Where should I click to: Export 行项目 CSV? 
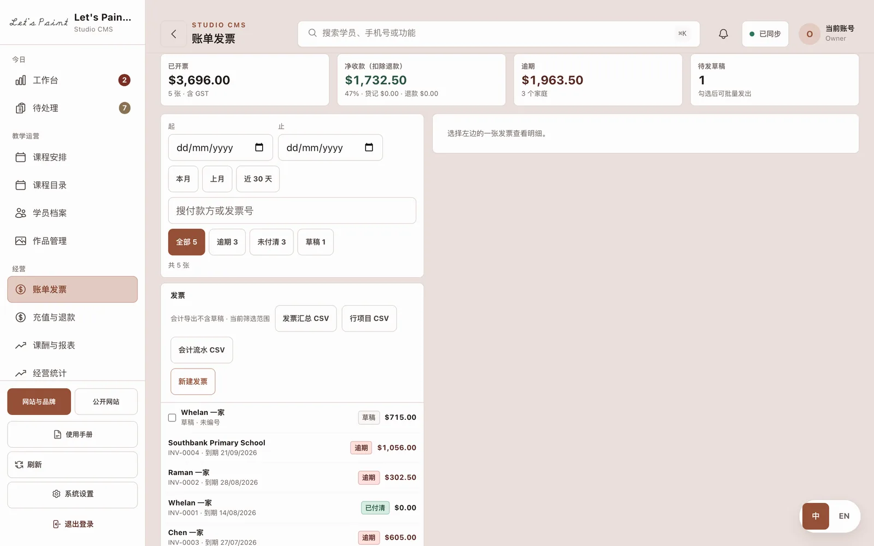[369, 318]
